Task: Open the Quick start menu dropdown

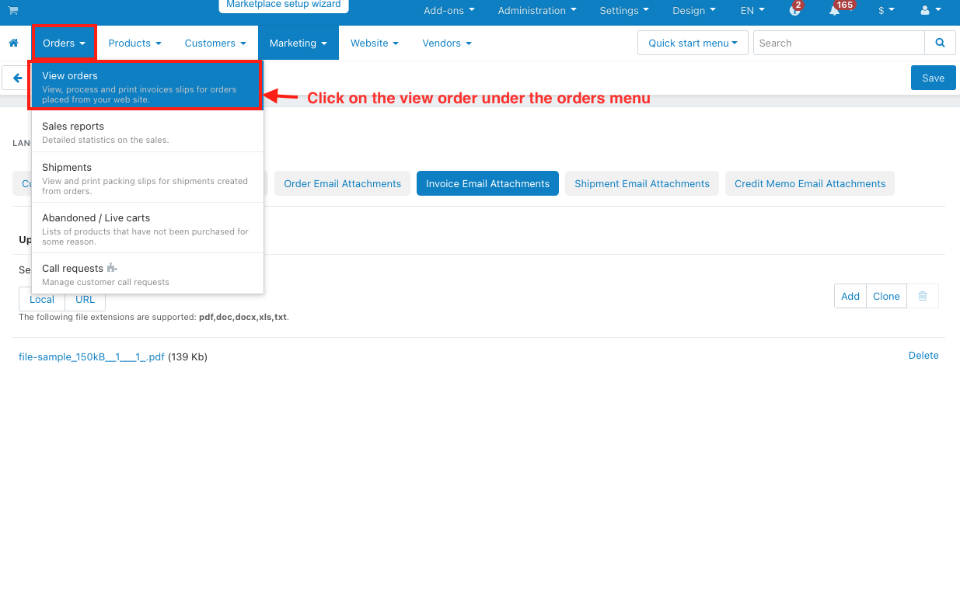Action: [x=693, y=43]
